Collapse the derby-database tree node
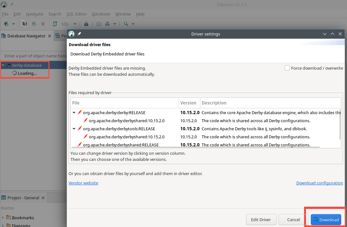Viewport: 347px width, 227px height. click(3, 65)
